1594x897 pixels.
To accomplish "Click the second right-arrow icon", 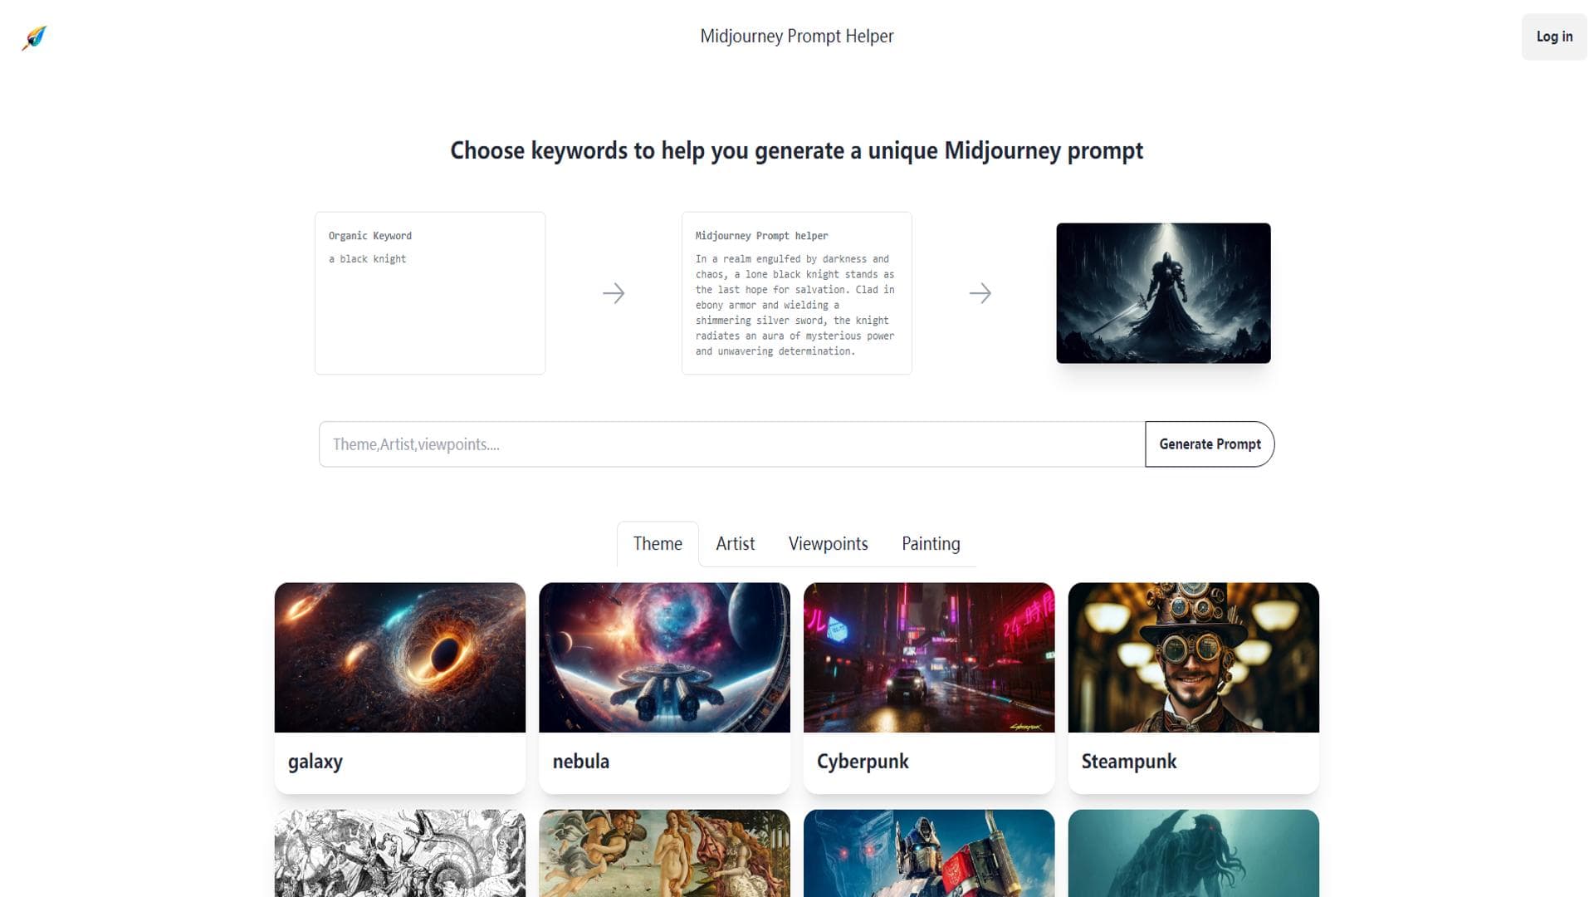I will pos(980,293).
